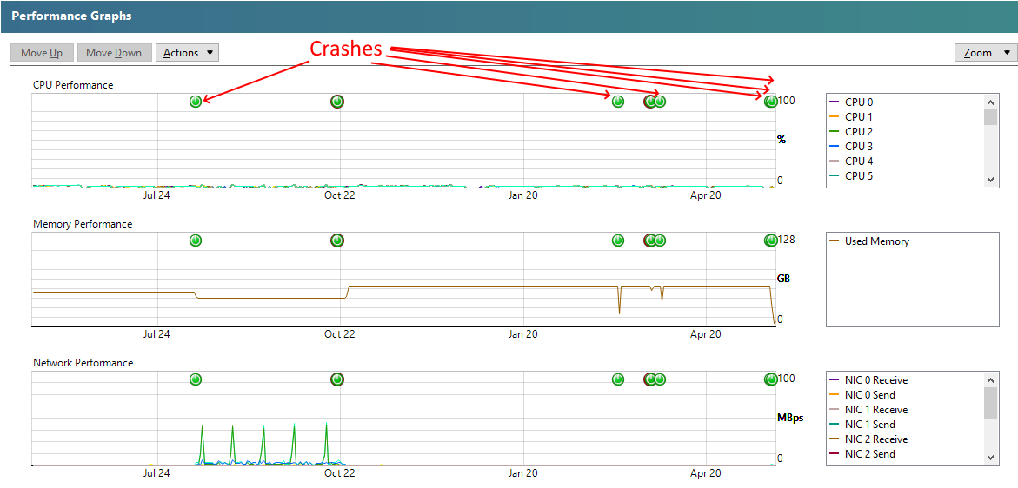The image size is (1018, 488).
Task: Click the front green marker of the overlapping pair in CPU graph
Action: tap(660, 101)
